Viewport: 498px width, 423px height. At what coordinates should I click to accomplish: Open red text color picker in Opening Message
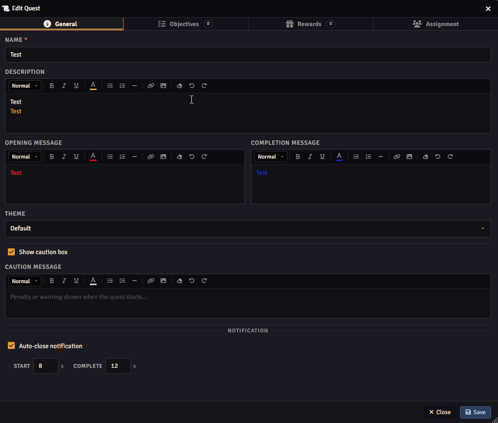pos(93,157)
